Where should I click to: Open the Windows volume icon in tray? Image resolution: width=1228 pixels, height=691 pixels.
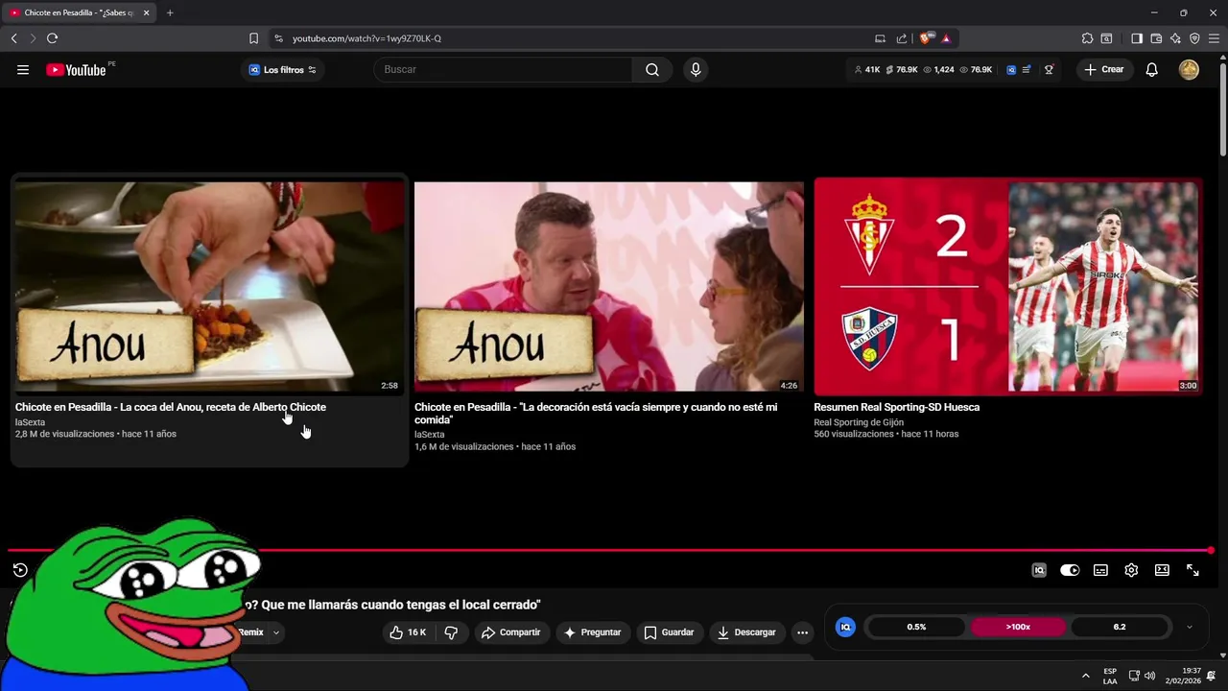pos(1149,676)
